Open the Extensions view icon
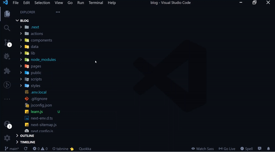275x152 pixels. click(7, 71)
